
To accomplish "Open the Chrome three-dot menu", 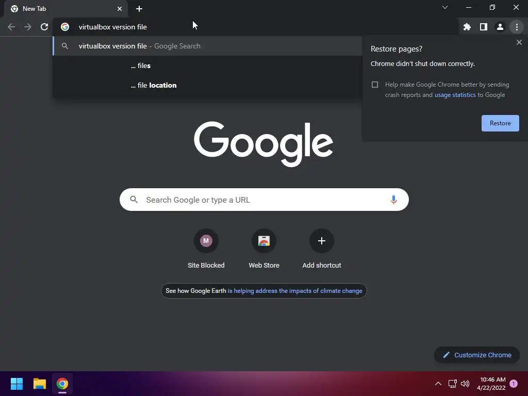I will (517, 27).
